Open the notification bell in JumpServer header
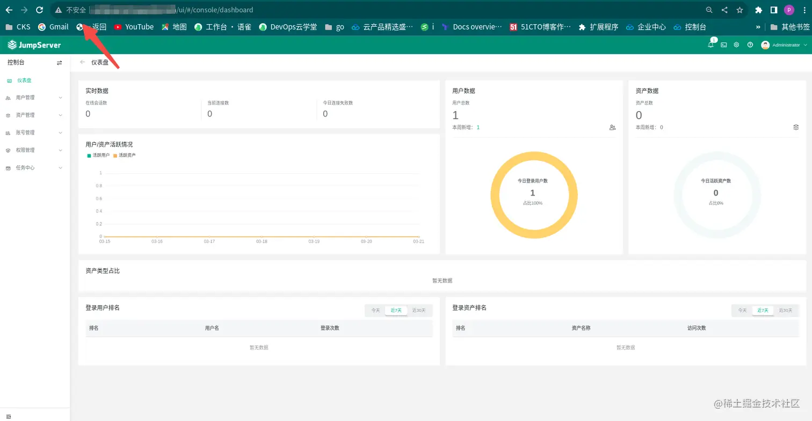This screenshot has width=812, height=421. pos(711,45)
